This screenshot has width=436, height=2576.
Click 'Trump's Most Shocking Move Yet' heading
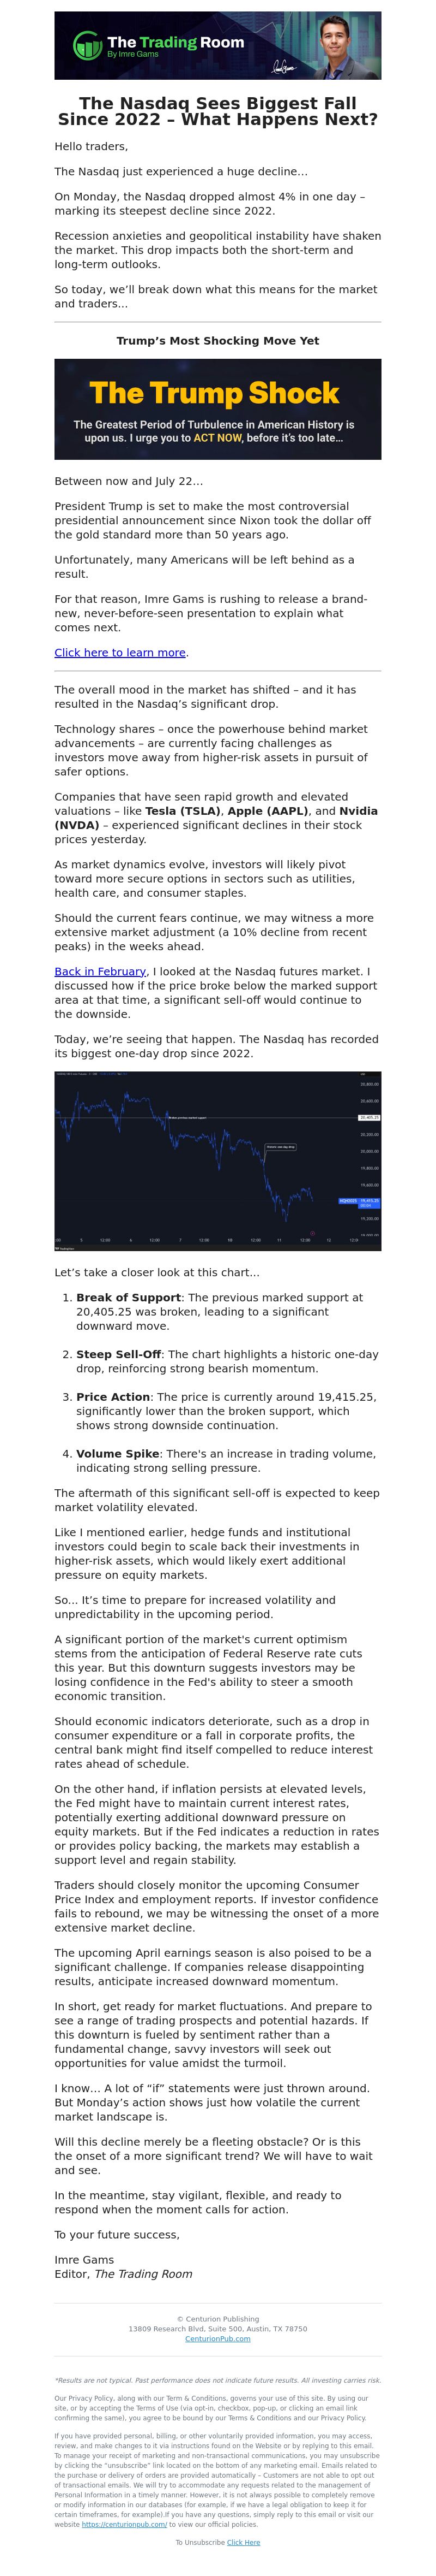tap(217, 341)
